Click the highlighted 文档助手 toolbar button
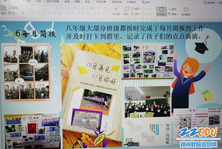The image size is (222, 149). pos(161,11)
